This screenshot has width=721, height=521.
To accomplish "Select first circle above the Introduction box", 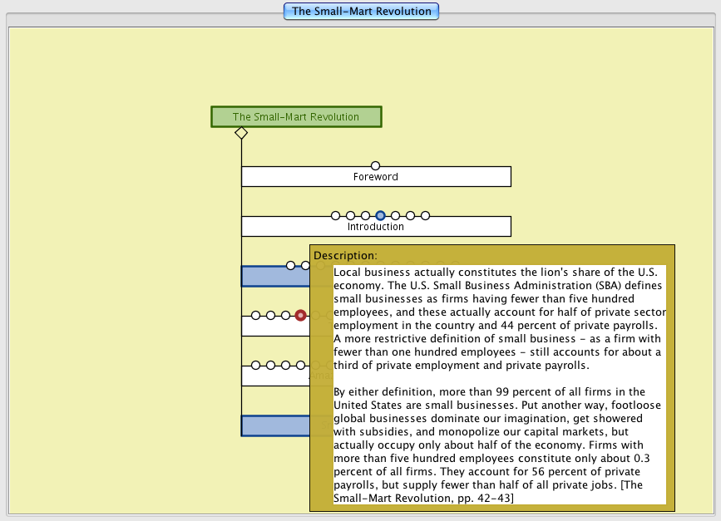I will 335,216.
